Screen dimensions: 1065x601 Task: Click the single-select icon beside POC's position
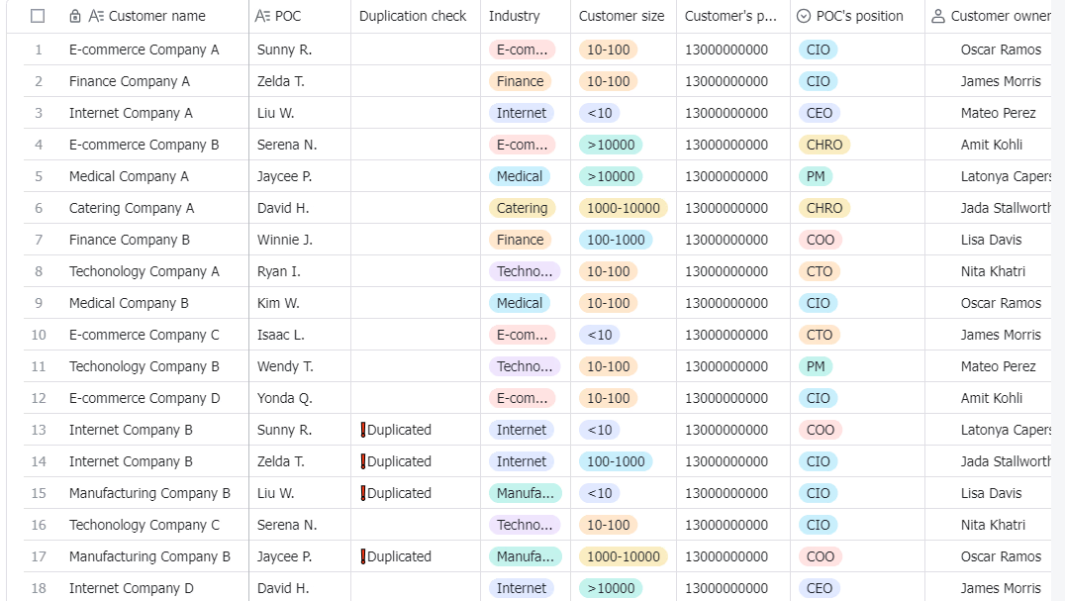coord(804,16)
